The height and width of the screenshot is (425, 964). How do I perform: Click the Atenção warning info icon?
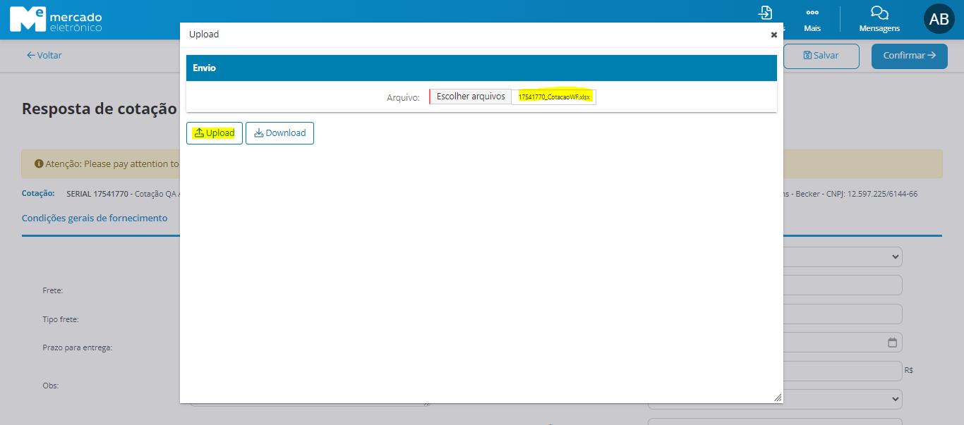click(x=39, y=164)
